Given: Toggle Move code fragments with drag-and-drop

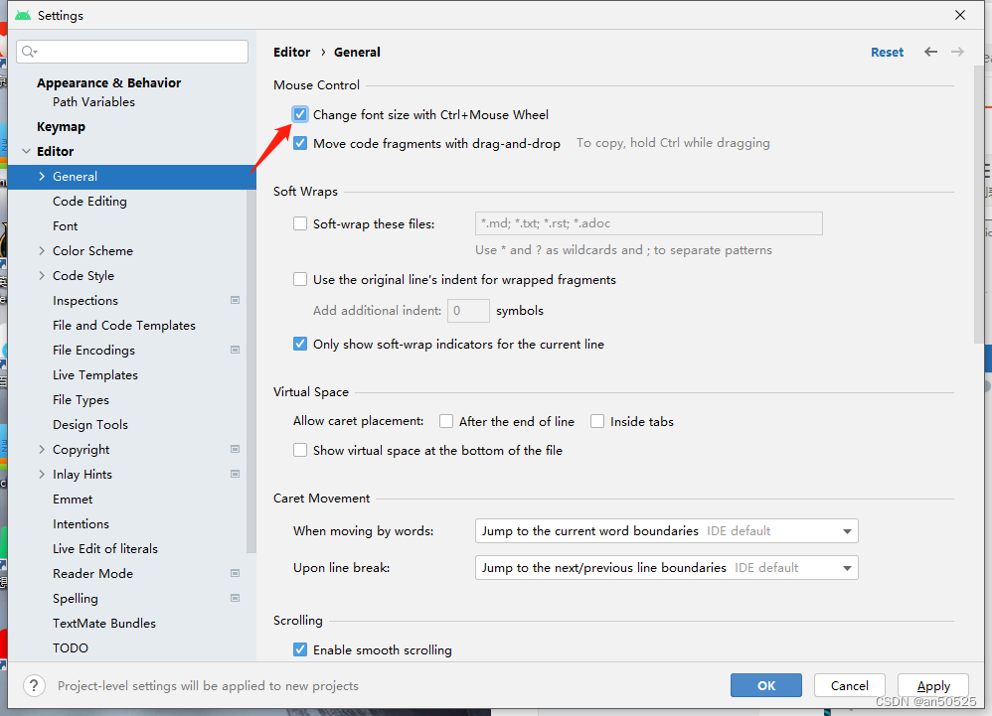Looking at the screenshot, I should point(300,143).
